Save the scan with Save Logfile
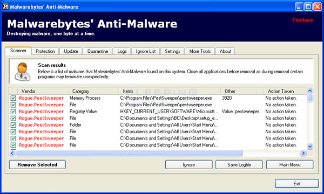The width and height of the screenshot is (324, 194). [239, 164]
